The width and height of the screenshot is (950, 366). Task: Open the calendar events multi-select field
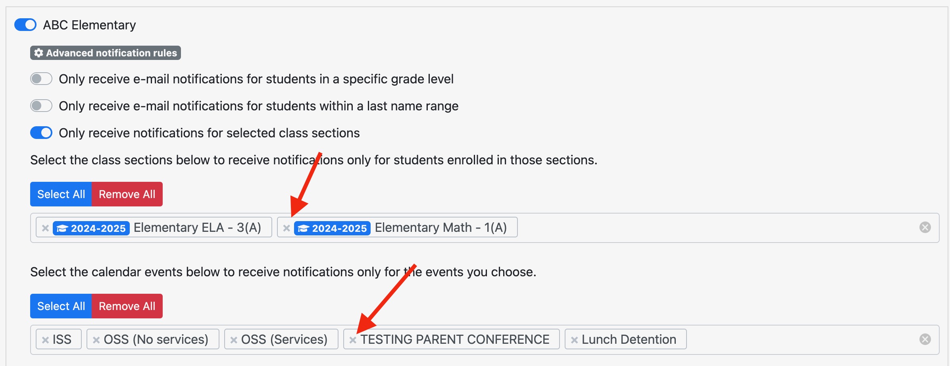click(794, 340)
